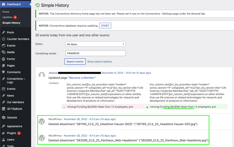Open the All dates dropdown
The width and height of the screenshot is (234, 147).
(95, 44)
